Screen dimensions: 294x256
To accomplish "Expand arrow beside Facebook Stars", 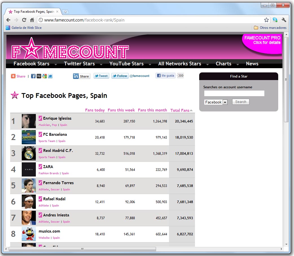I will click(x=56, y=64).
